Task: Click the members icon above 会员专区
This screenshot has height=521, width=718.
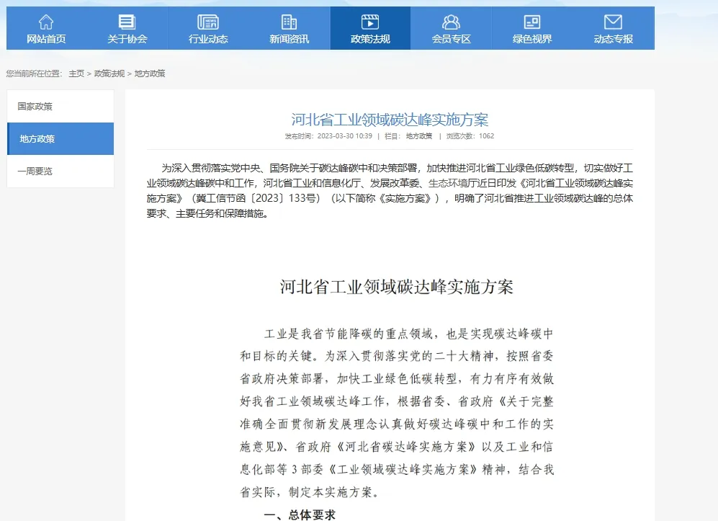Action: coord(451,22)
